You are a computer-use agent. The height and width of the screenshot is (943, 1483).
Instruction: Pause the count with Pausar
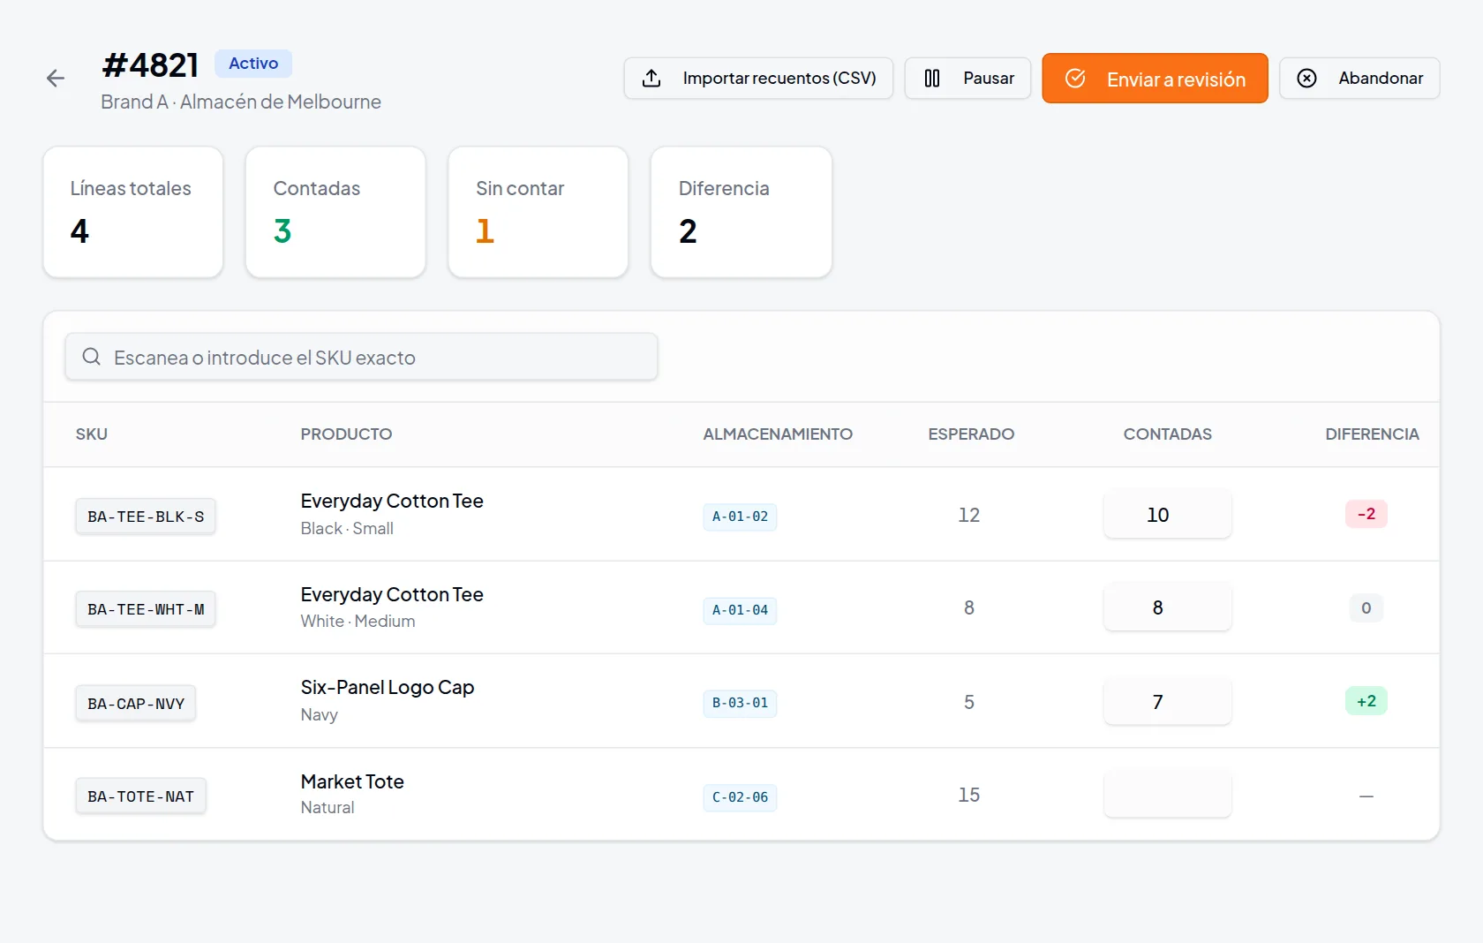click(967, 79)
